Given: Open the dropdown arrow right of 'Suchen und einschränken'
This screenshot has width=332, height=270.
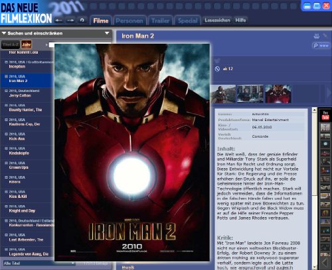Looking at the screenshot, I should click(107, 33).
